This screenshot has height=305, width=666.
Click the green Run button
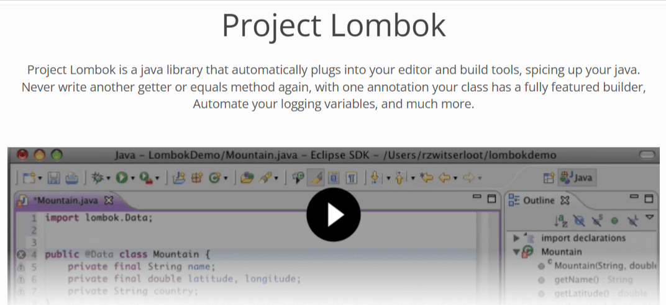pyautogui.click(x=122, y=179)
